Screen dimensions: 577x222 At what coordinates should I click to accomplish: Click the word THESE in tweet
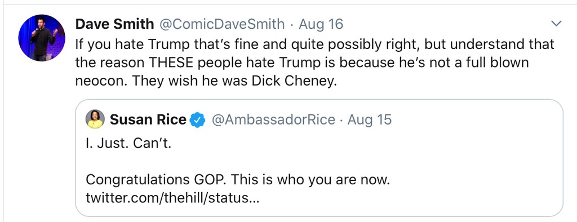170,62
